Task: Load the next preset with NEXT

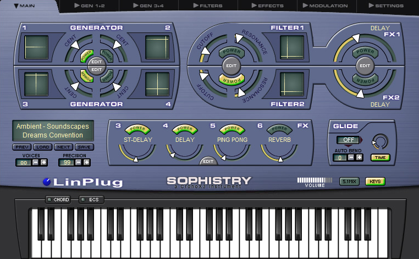Action: click(x=64, y=147)
